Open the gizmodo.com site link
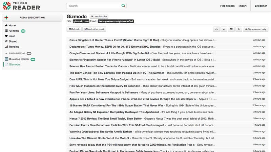The image size is (271, 152). [81, 21]
